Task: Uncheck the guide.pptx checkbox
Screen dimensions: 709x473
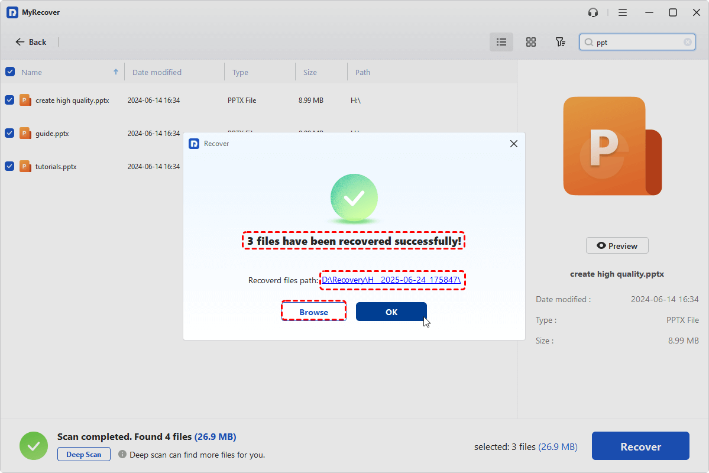Action: coord(9,133)
